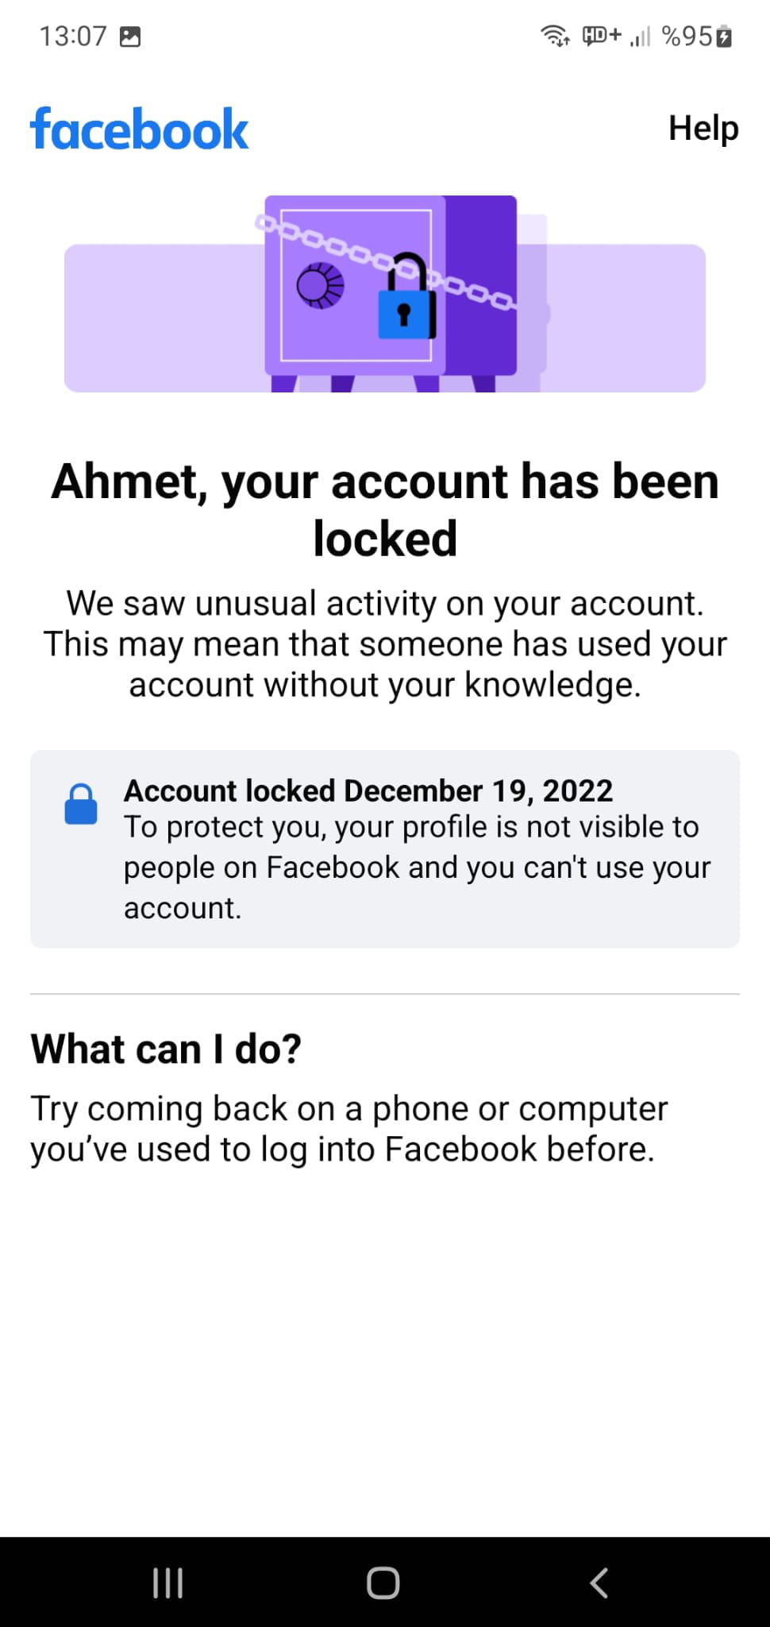Tap the "Account locked December 19, 2022" heading
The width and height of the screenshot is (770, 1627).
[368, 790]
